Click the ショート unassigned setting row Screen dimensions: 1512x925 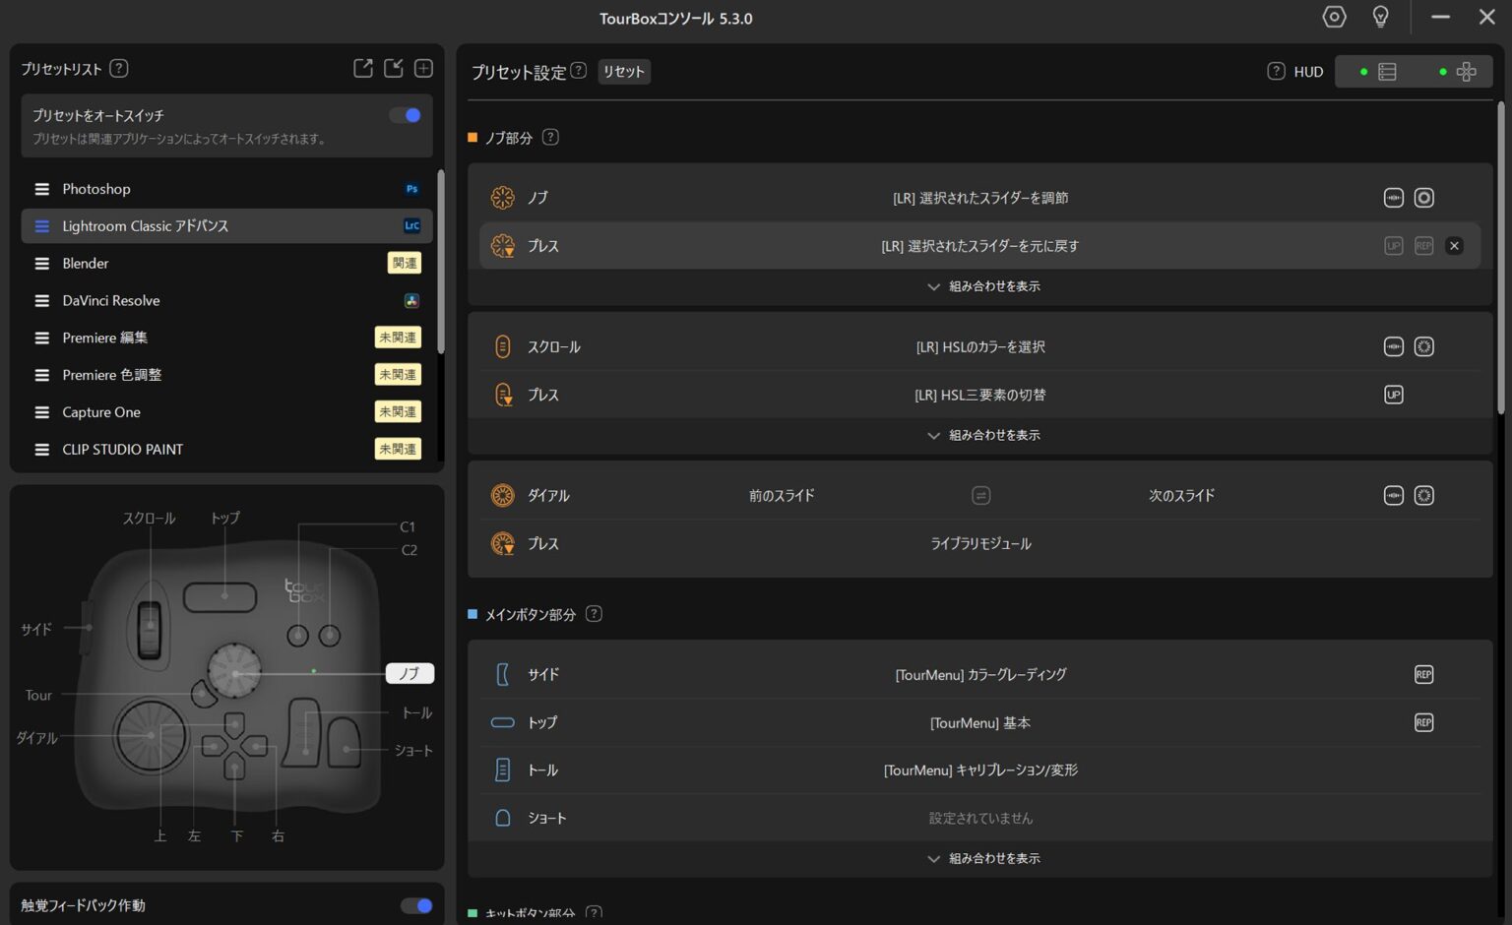point(979,819)
